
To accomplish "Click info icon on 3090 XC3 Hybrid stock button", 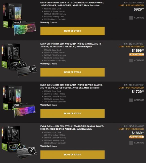I will point(65,72).
